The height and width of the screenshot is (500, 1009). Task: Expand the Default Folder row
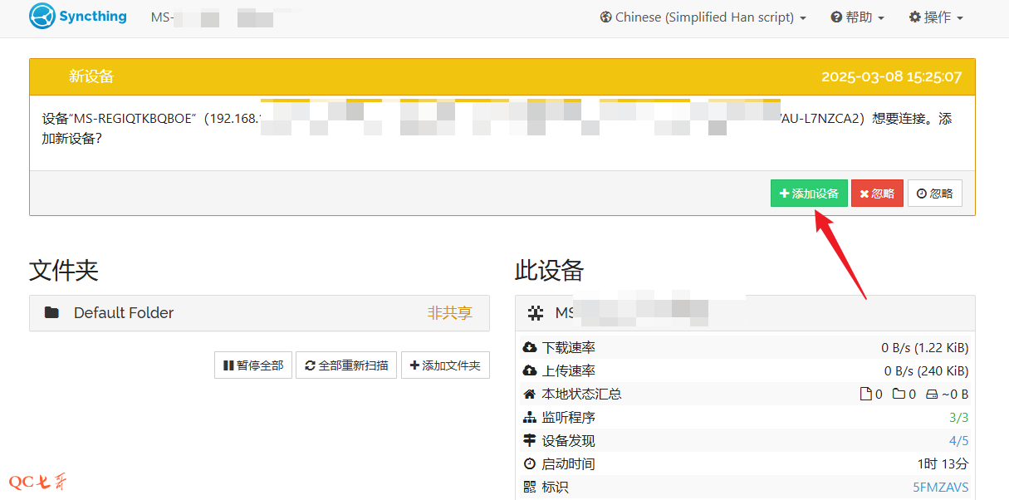click(259, 313)
